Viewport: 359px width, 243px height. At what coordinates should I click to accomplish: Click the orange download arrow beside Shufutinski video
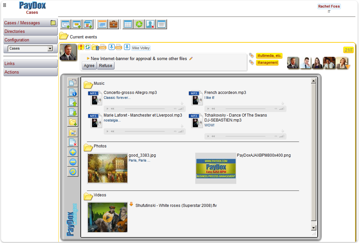coord(131,204)
